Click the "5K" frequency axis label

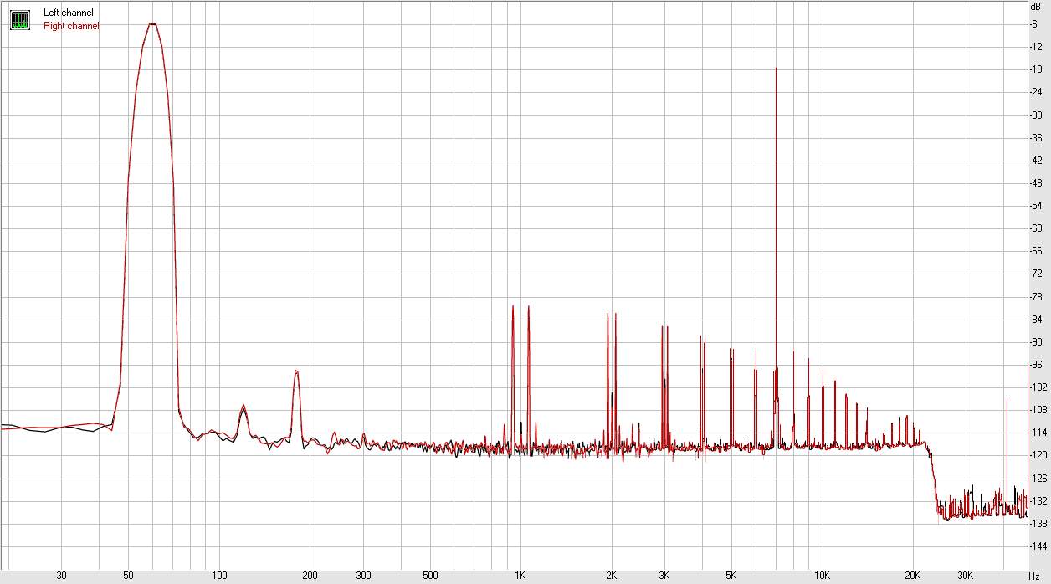click(731, 576)
